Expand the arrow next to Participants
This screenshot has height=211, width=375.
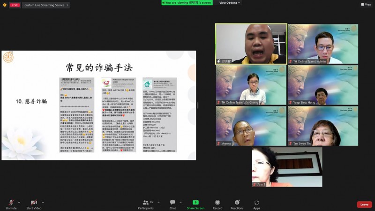(x=157, y=203)
